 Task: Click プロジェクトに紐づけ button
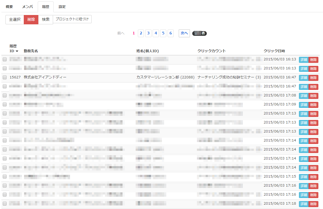click(72, 19)
